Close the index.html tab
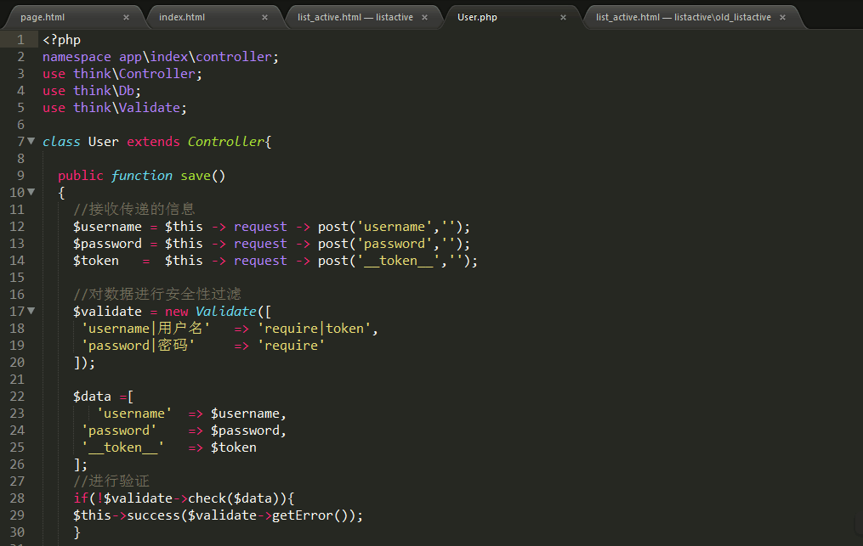Viewport: 863px width, 546px height. point(264,17)
